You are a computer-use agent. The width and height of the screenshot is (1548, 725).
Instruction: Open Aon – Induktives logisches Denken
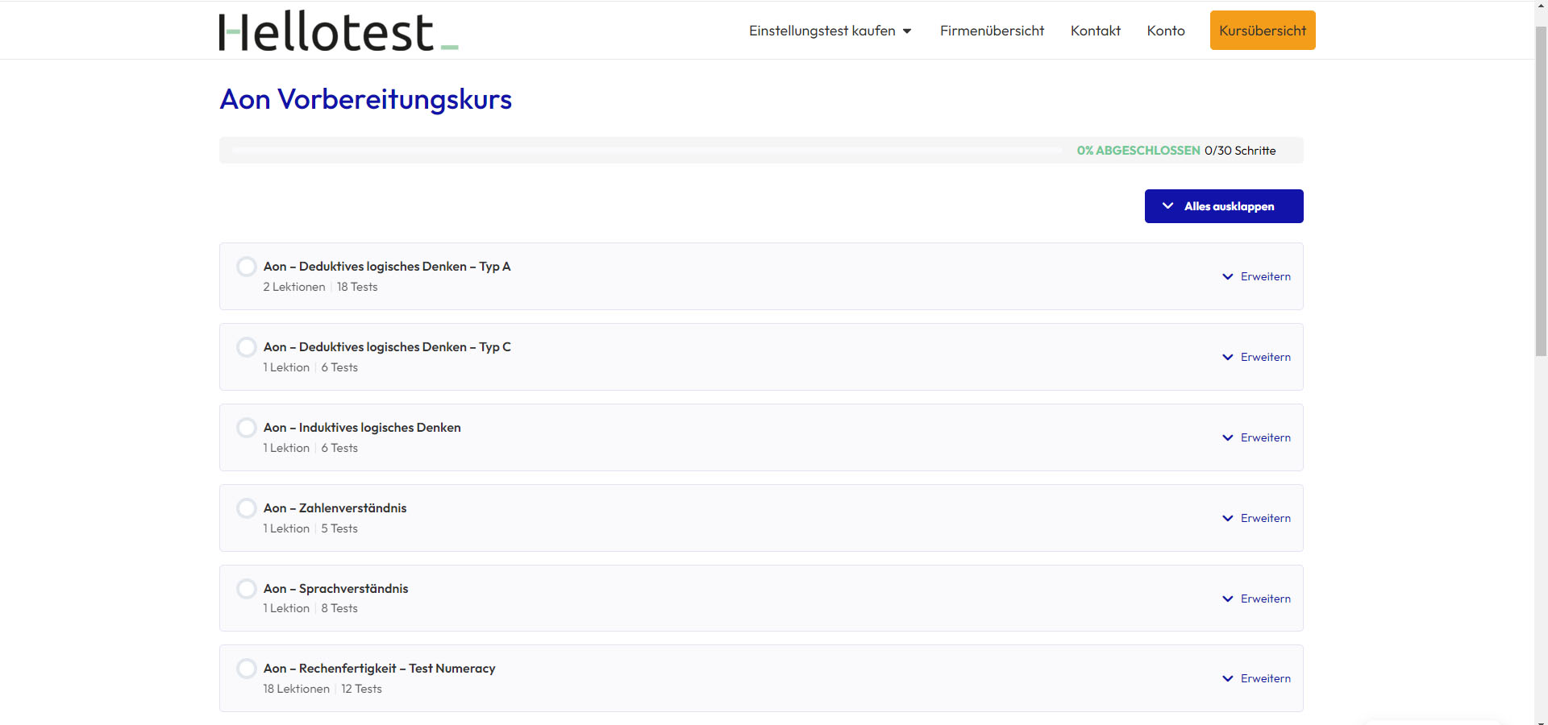pyautogui.click(x=362, y=428)
